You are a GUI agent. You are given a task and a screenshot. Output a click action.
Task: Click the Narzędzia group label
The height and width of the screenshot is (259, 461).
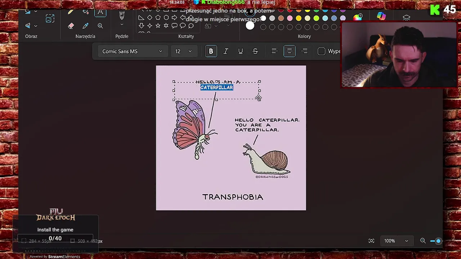[85, 36]
